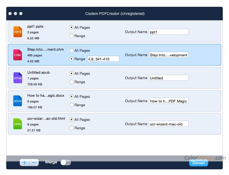229x175 pixels.
Task: Click the CHM file icon
Action: pos(18,55)
